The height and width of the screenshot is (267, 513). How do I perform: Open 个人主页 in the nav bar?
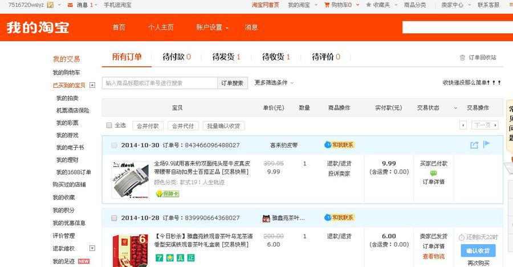coord(161,27)
